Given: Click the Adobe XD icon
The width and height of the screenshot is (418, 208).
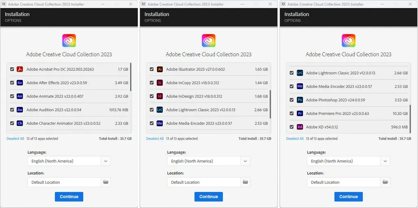Looking at the screenshot, I should 300,127.
